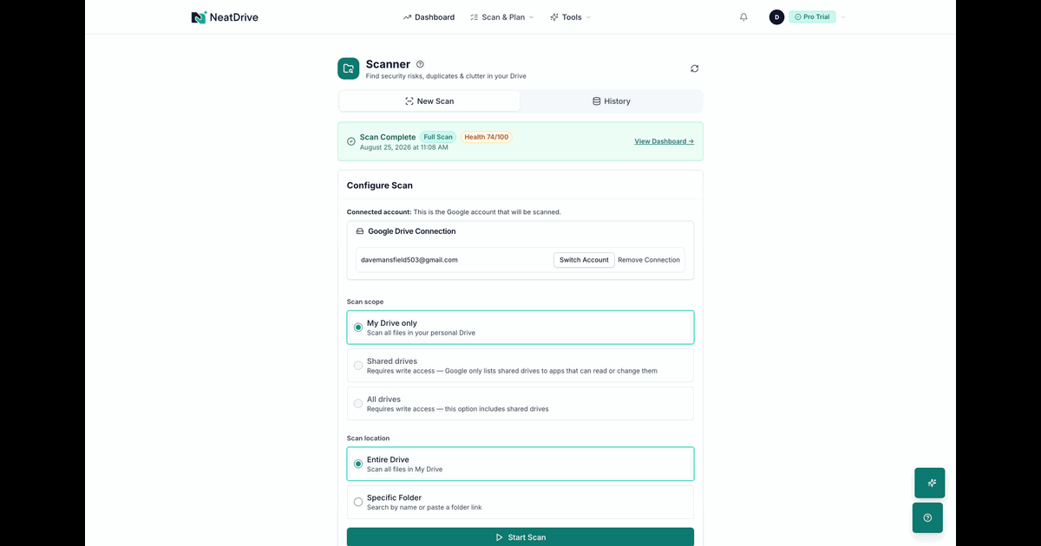Click the davemansfield503@gmail.com account text
Screen dimensions: 1041x546
pyautogui.click(x=409, y=260)
